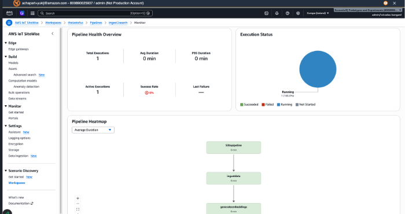Open Logging options in the sidebar
The height and width of the screenshot is (214, 405).
point(19,138)
